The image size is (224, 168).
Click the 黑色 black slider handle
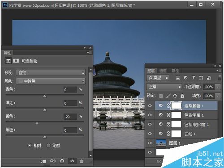point(45,137)
